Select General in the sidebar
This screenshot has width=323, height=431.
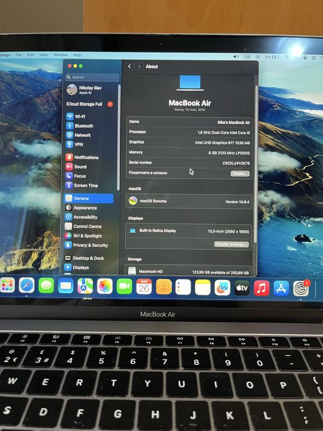click(89, 198)
